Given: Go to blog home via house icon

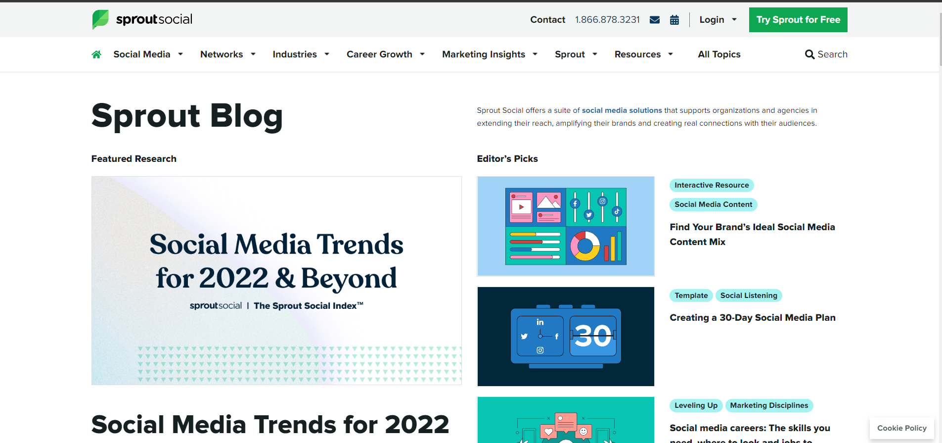Looking at the screenshot, I should click(96, 54).
